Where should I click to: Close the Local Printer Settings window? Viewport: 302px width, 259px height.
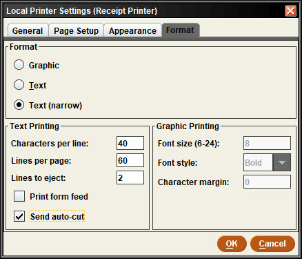[291, 11]
